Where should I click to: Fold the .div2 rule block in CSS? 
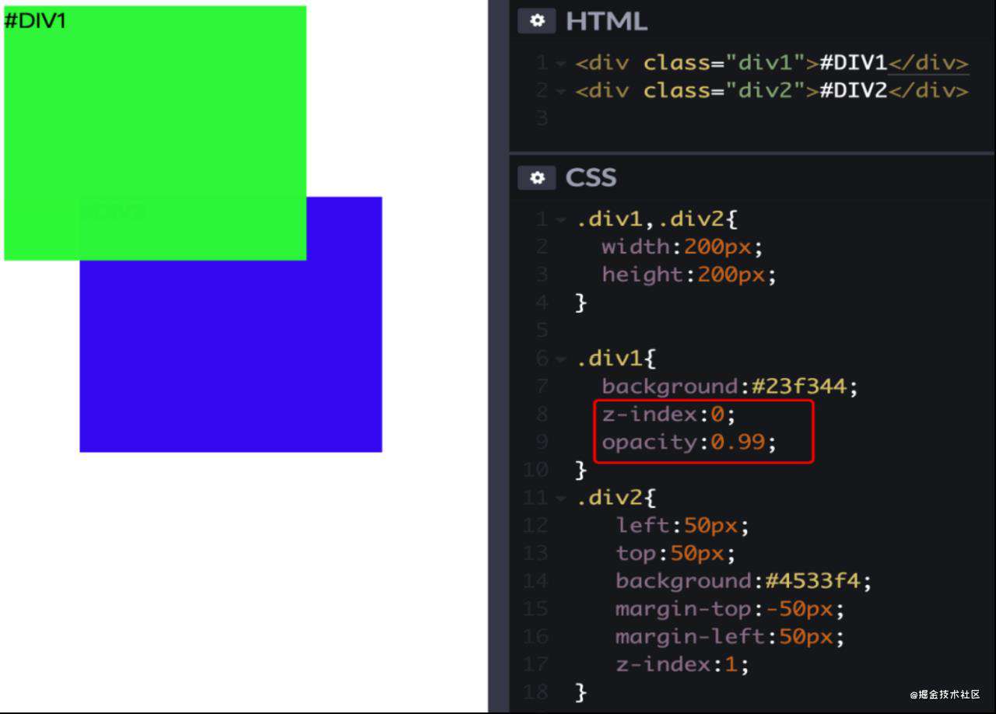tap(561, 498)
